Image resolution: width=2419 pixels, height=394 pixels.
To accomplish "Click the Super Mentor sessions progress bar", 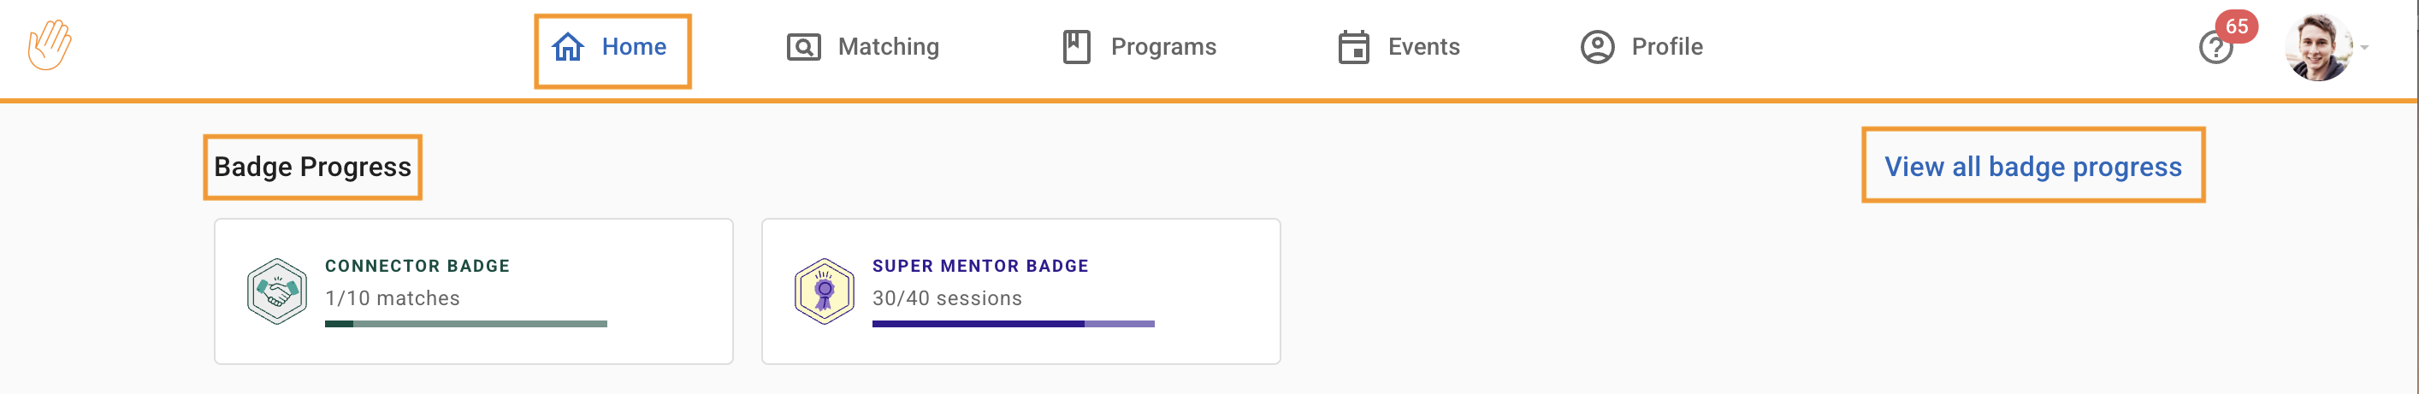I will (x=1012, y=325).
